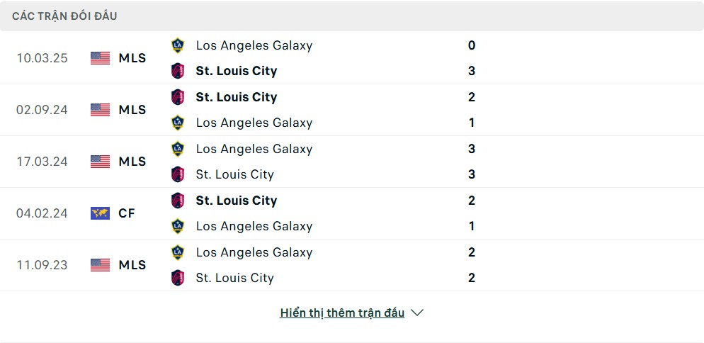Screen dimensions: 704x343
Task: Click LA Galaxy crest in 17.03.24 match
Action: [x=178, y=149]
